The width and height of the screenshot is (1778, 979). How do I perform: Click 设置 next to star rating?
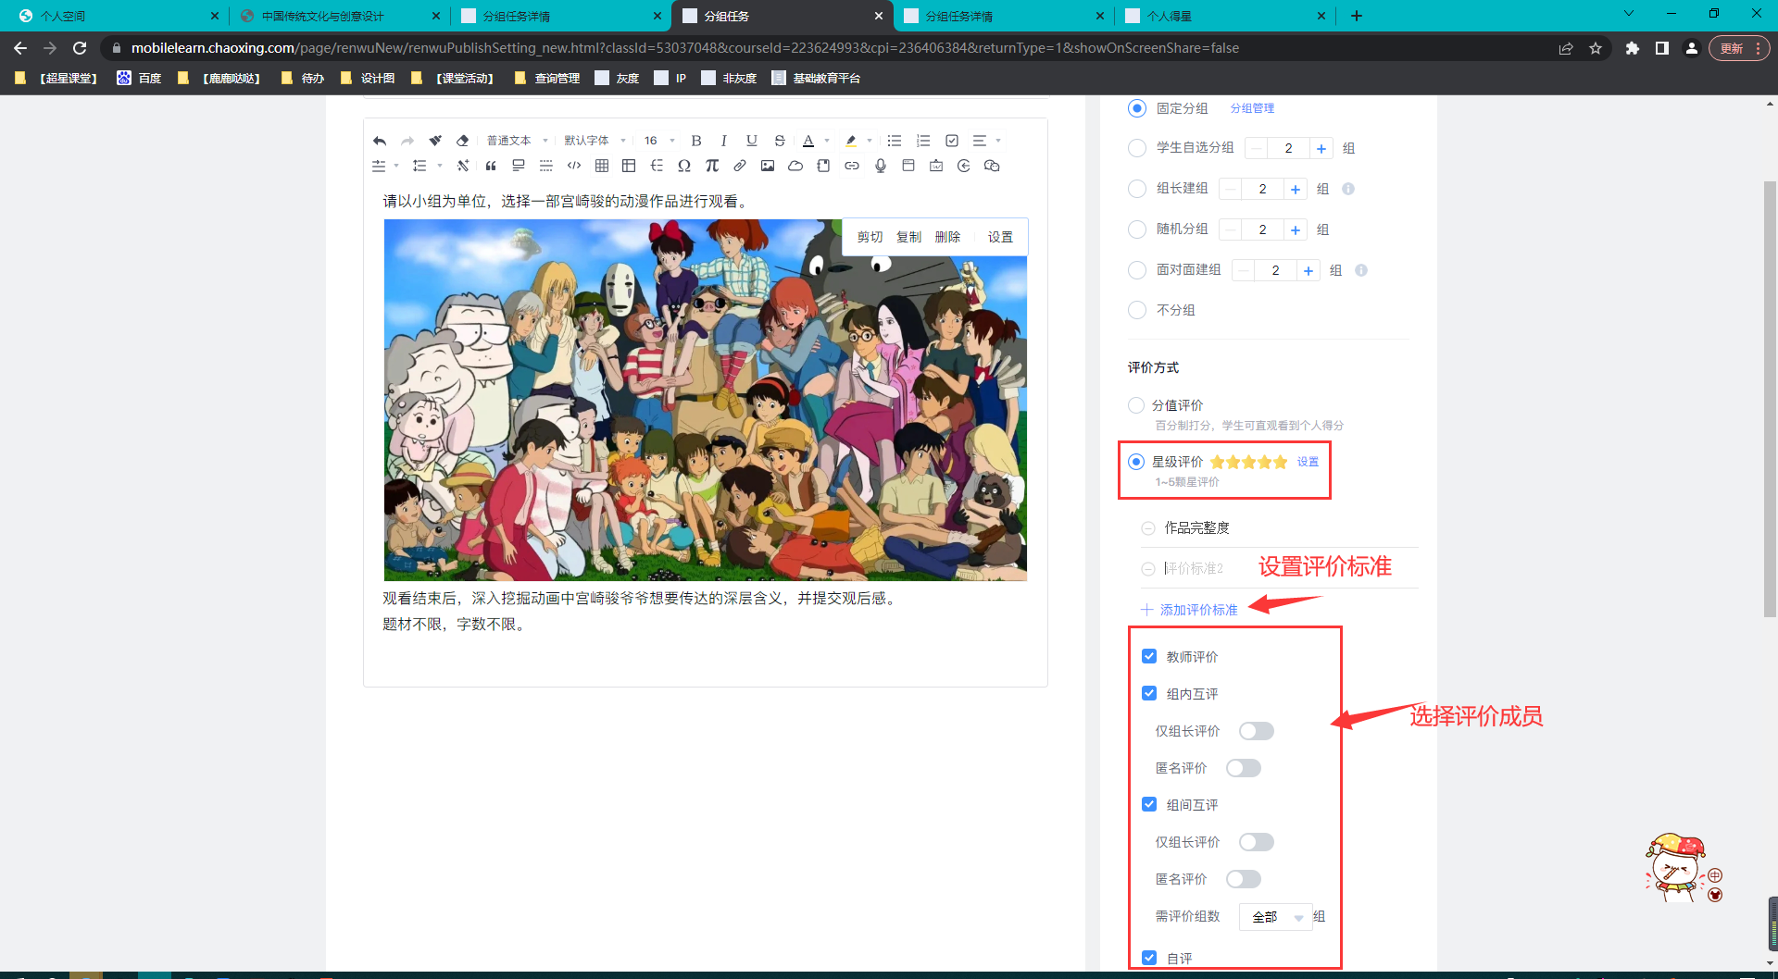[1308, 462]
